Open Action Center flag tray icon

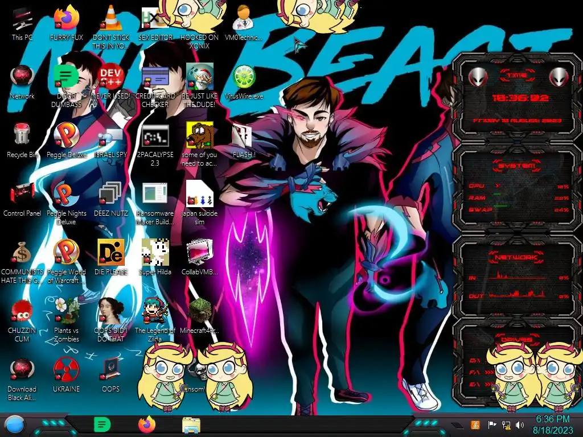pyautogui.click(x=492, y=424)
